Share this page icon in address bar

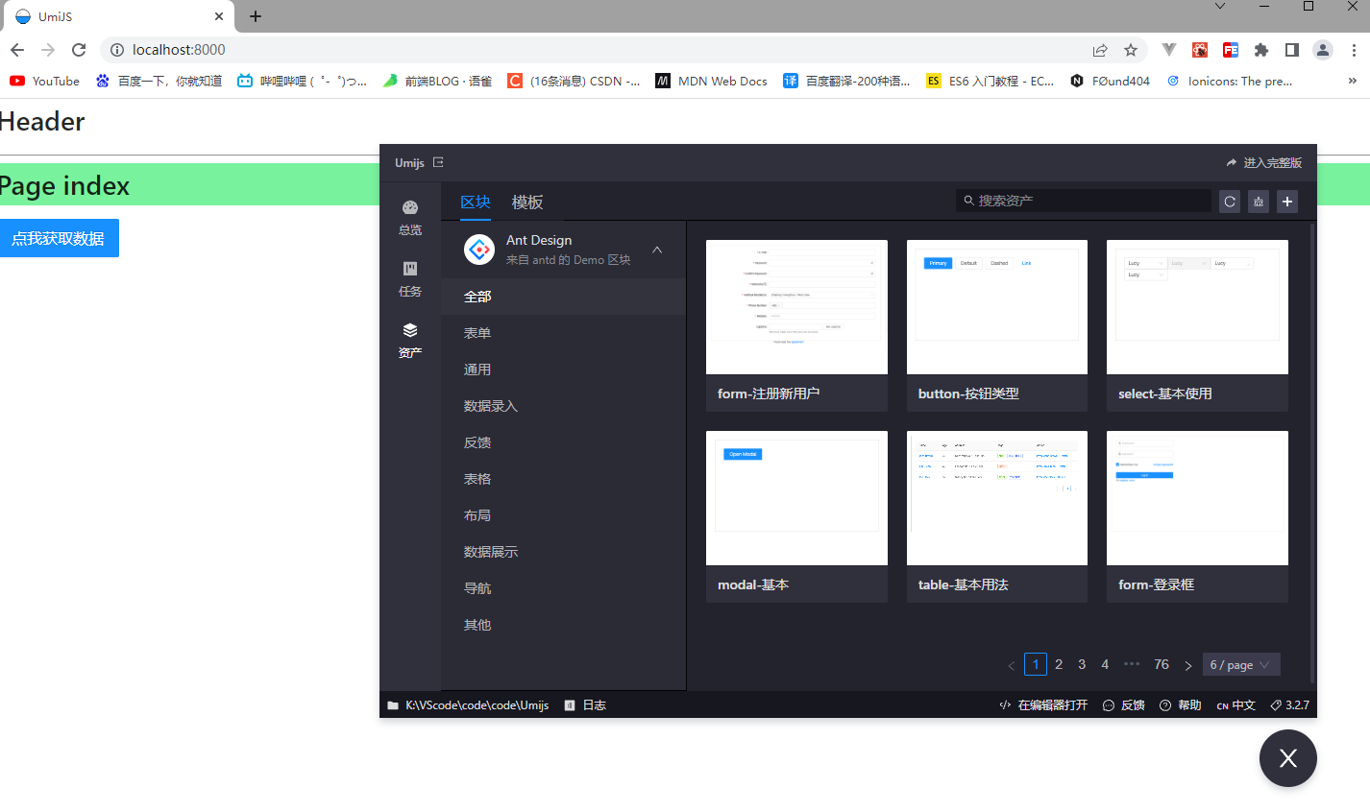[x=1100, y=50]
